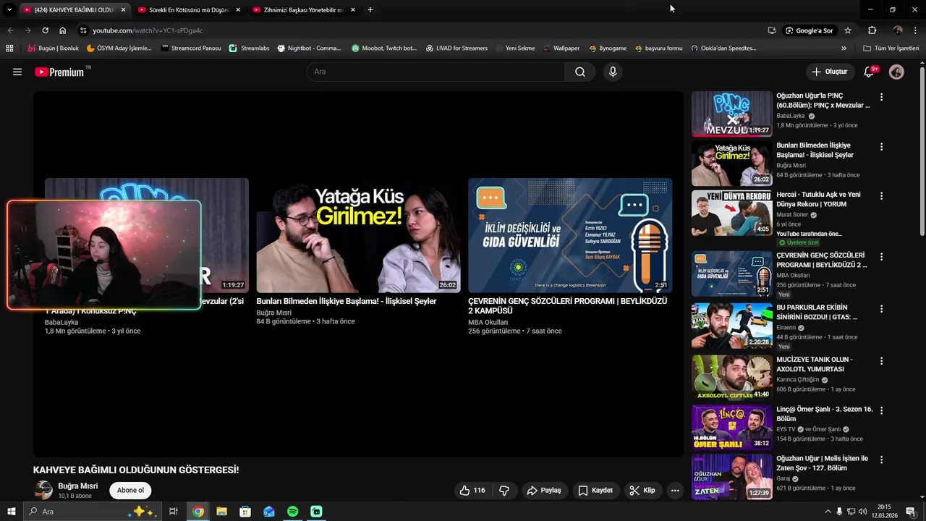Open YouTube notifications bell
The height and width of the screenshot is (521, 926).
point(870,72)
